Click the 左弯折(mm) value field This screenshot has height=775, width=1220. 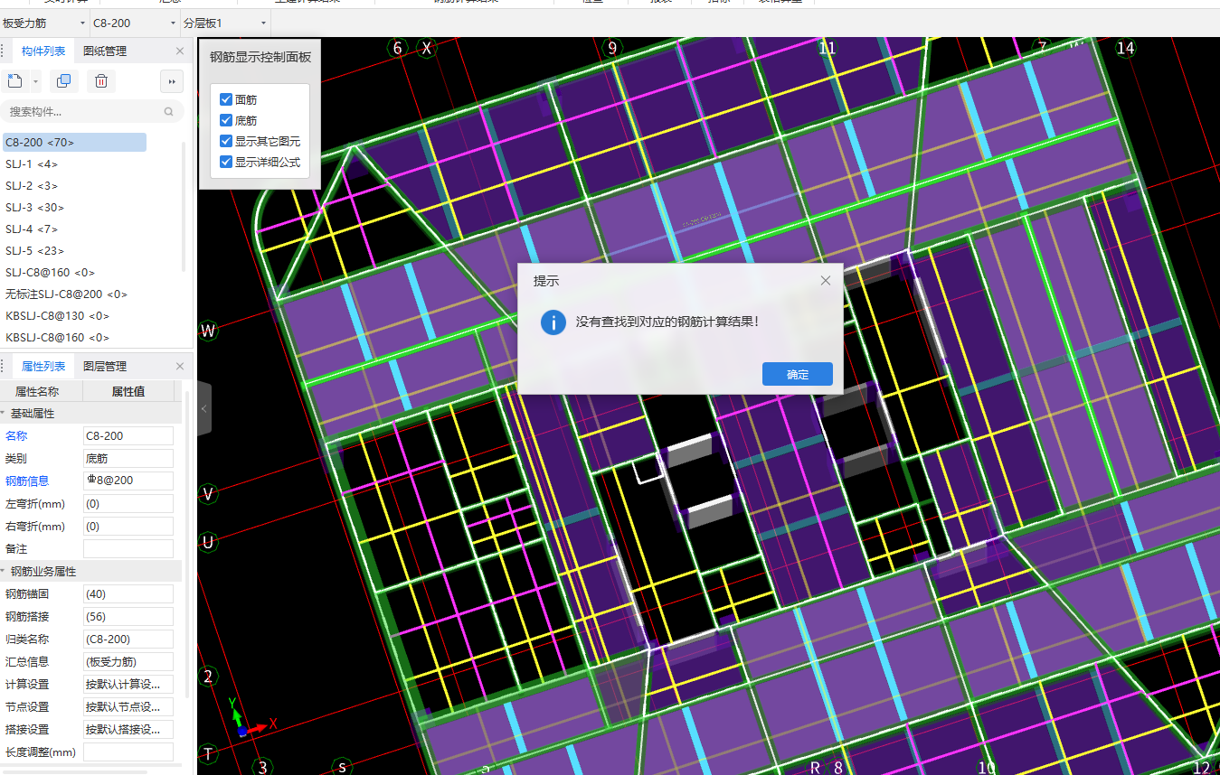click(x=128, y=503)
